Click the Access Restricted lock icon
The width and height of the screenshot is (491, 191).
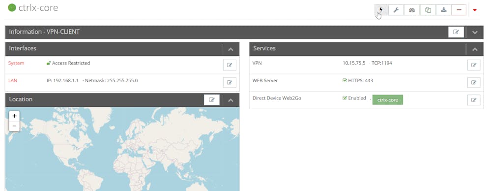pos(49,63)
